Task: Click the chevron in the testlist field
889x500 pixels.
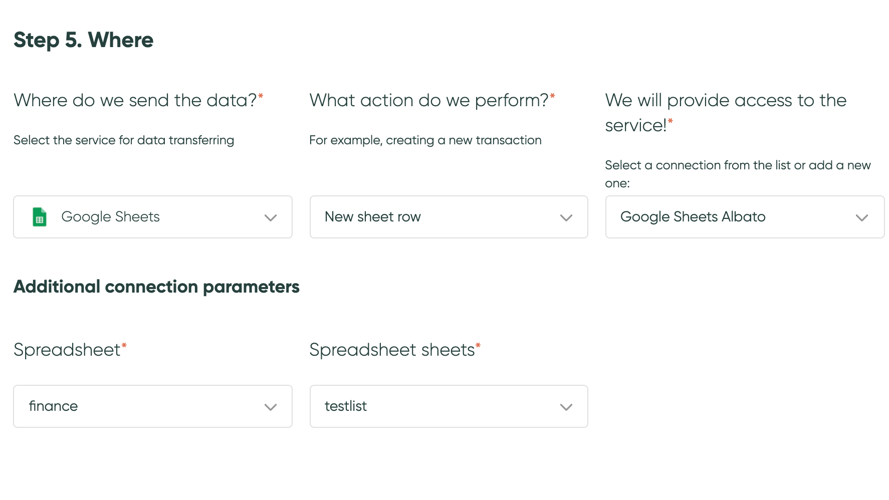Action: coord(566,407)
